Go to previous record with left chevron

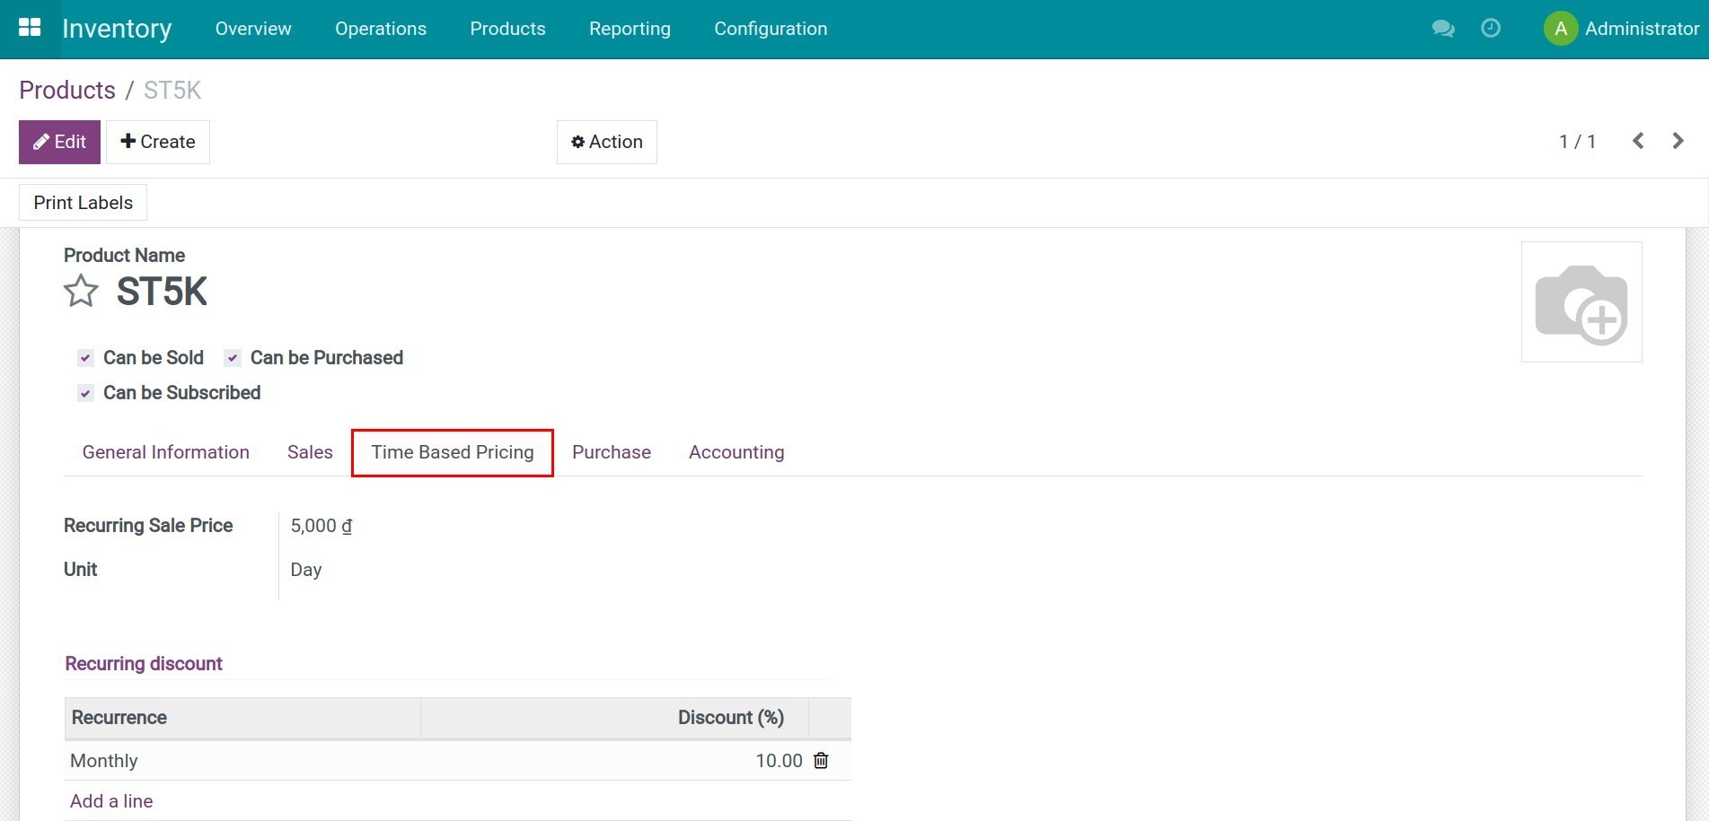(1638, 141)
